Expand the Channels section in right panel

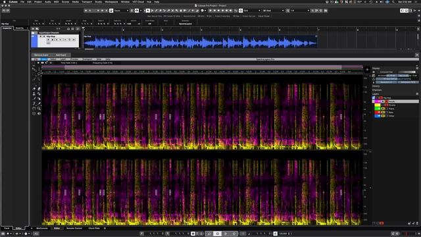tap(377, 90)
